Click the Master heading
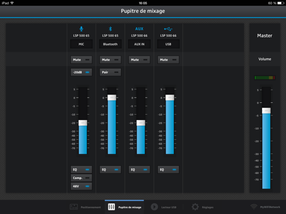Screen dimensions: 286x214 (x=265, y=36)
